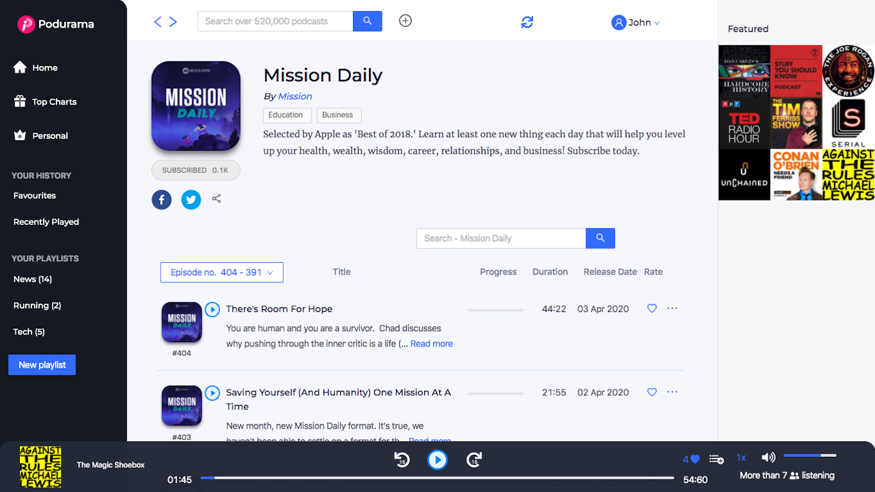
Task: Click the add podcast plus icon
Action: point(405,20)
